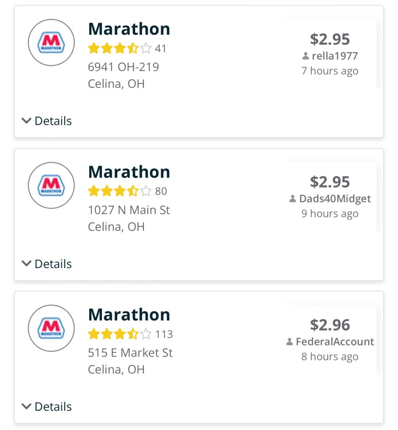Image resolution: width=398 pixels, height=430 pixels.
Task: Select the $2.95 price reported by rella1977
Action: coord(330,39)
